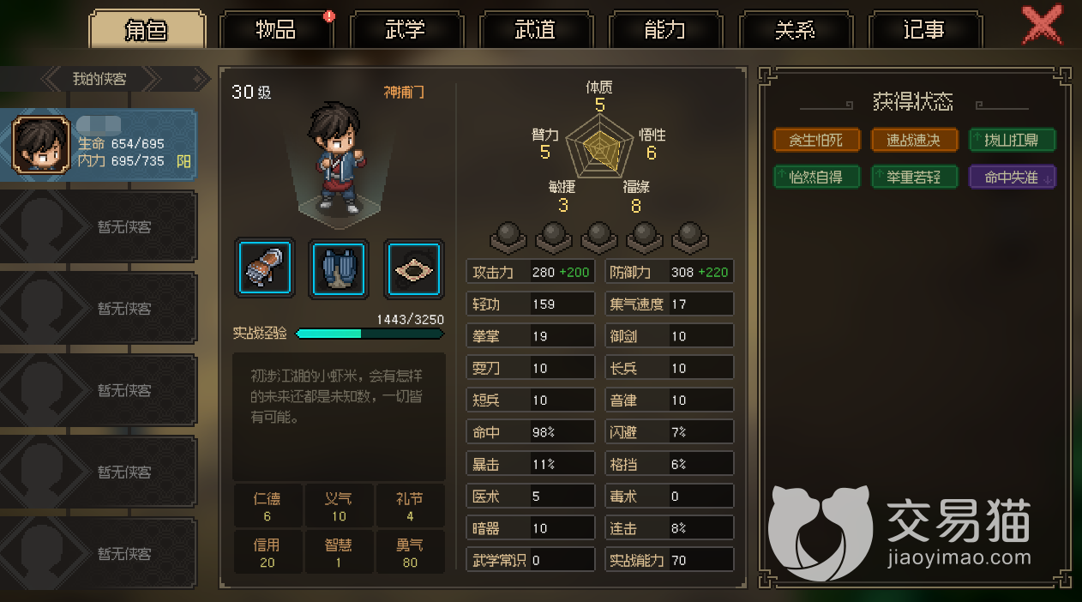Select the 命中失准 purple status tag
The height and width of the screenshot is (602, 1082).
coord(1013,177)
